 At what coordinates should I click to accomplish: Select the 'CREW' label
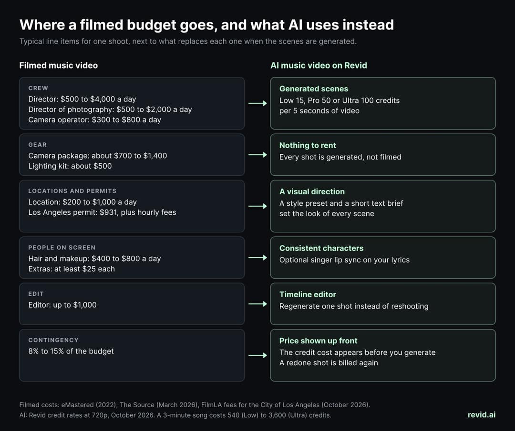pyautogui.click(x=38, y=88)
